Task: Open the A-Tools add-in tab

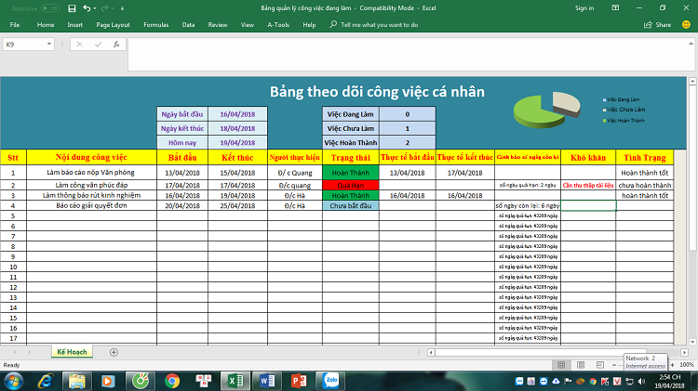Action: click(x=278, y=25)
